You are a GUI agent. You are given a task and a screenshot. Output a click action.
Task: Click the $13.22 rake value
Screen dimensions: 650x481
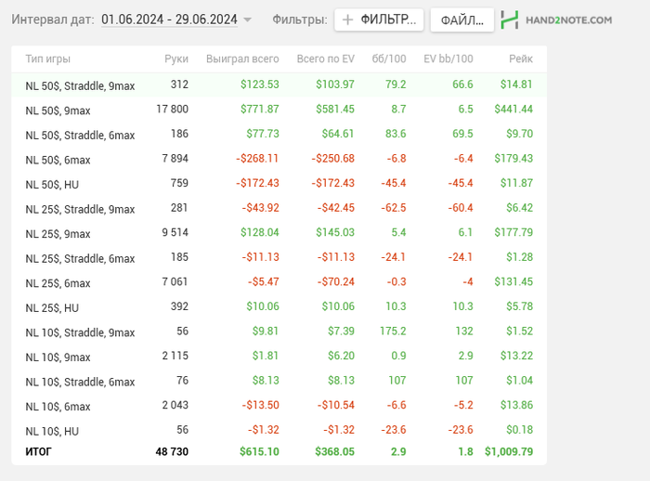516,356
